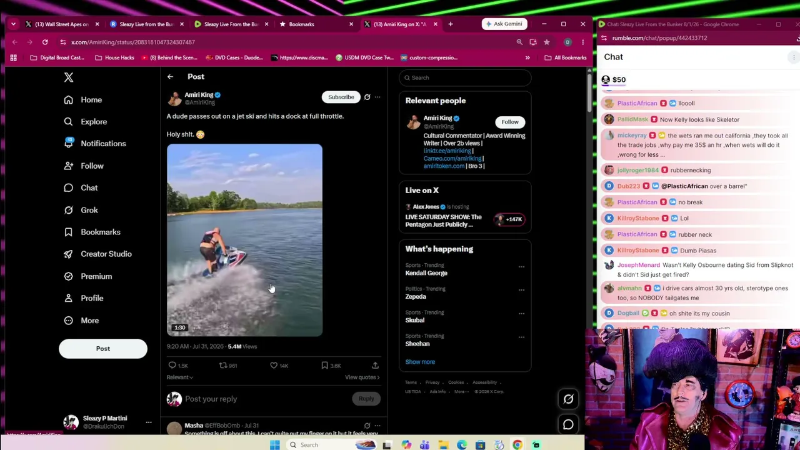Repost Amiri King's jet ski post

click(x=222, y=366)
